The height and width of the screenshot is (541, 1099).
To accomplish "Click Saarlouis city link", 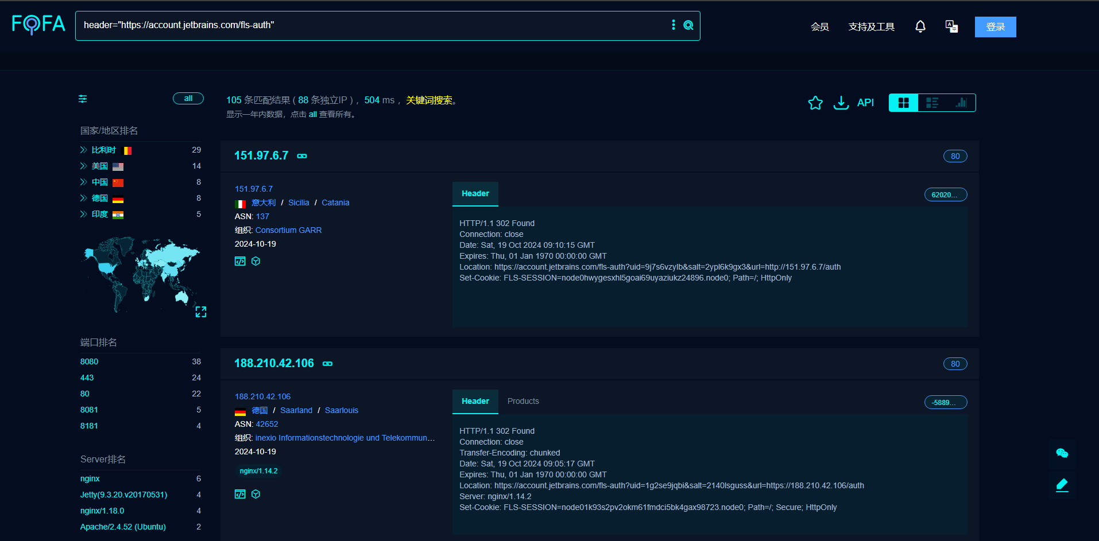I will pyautogui.click(x=342, y=410).
